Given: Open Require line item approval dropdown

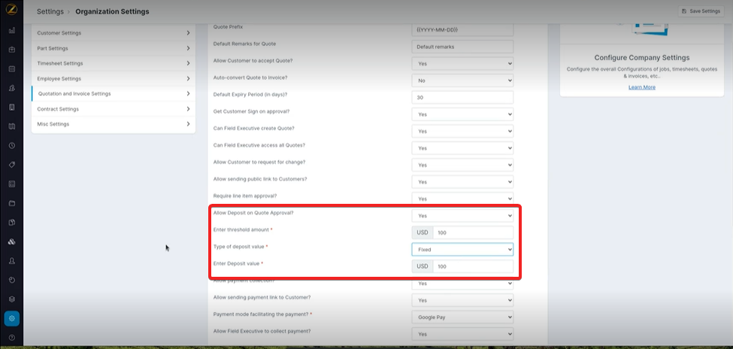Looking at the screenshot, I should pyautogui.click(x=462, y=199).
